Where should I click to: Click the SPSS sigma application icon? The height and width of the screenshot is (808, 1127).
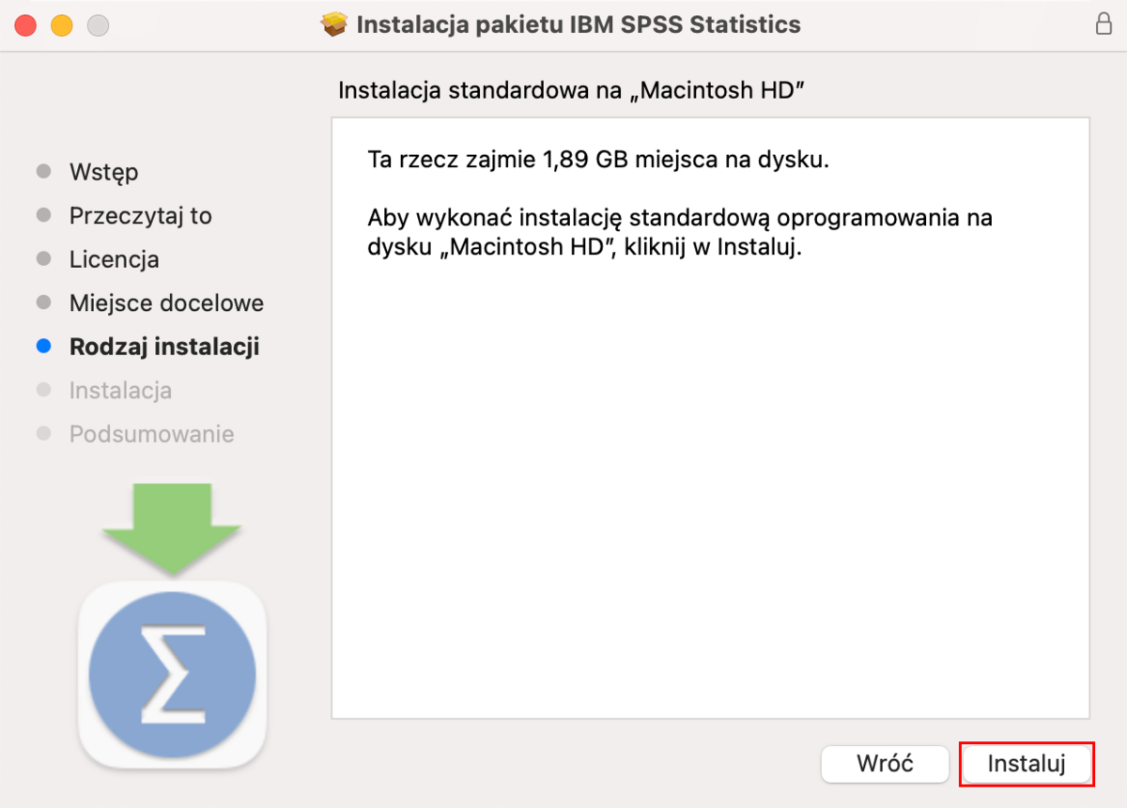pyautogui.click(x=172, y=674)
